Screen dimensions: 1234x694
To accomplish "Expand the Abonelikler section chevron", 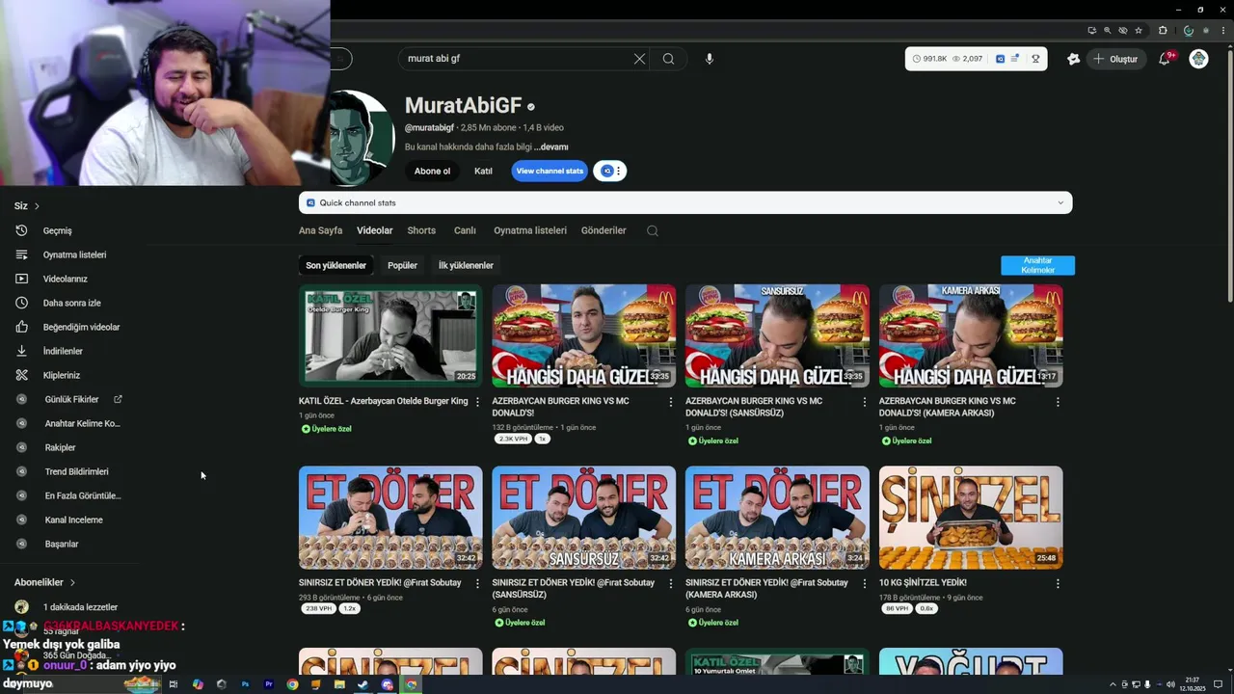I will [x=72, y=582].
